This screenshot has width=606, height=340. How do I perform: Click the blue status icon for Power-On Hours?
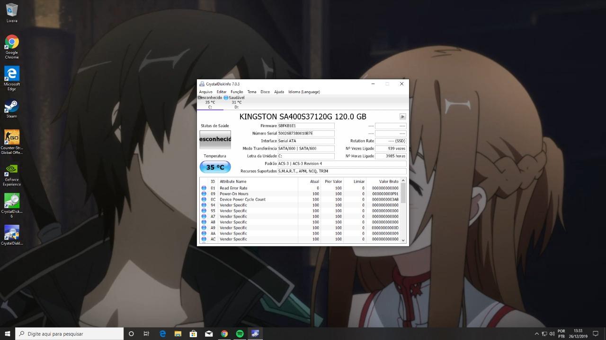204,194
